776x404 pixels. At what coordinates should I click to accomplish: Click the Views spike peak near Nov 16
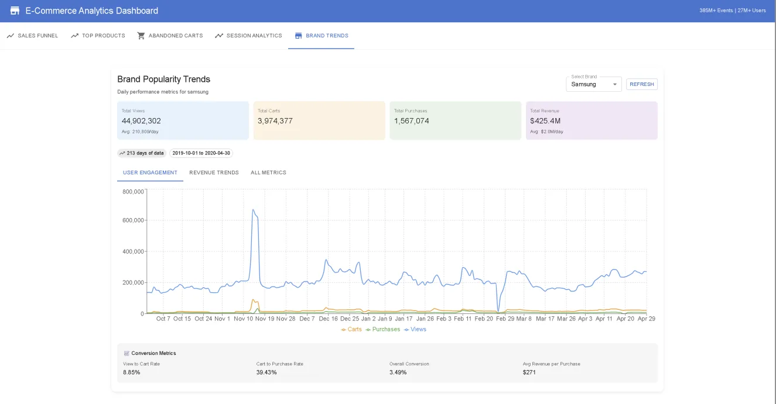point(253,210)
